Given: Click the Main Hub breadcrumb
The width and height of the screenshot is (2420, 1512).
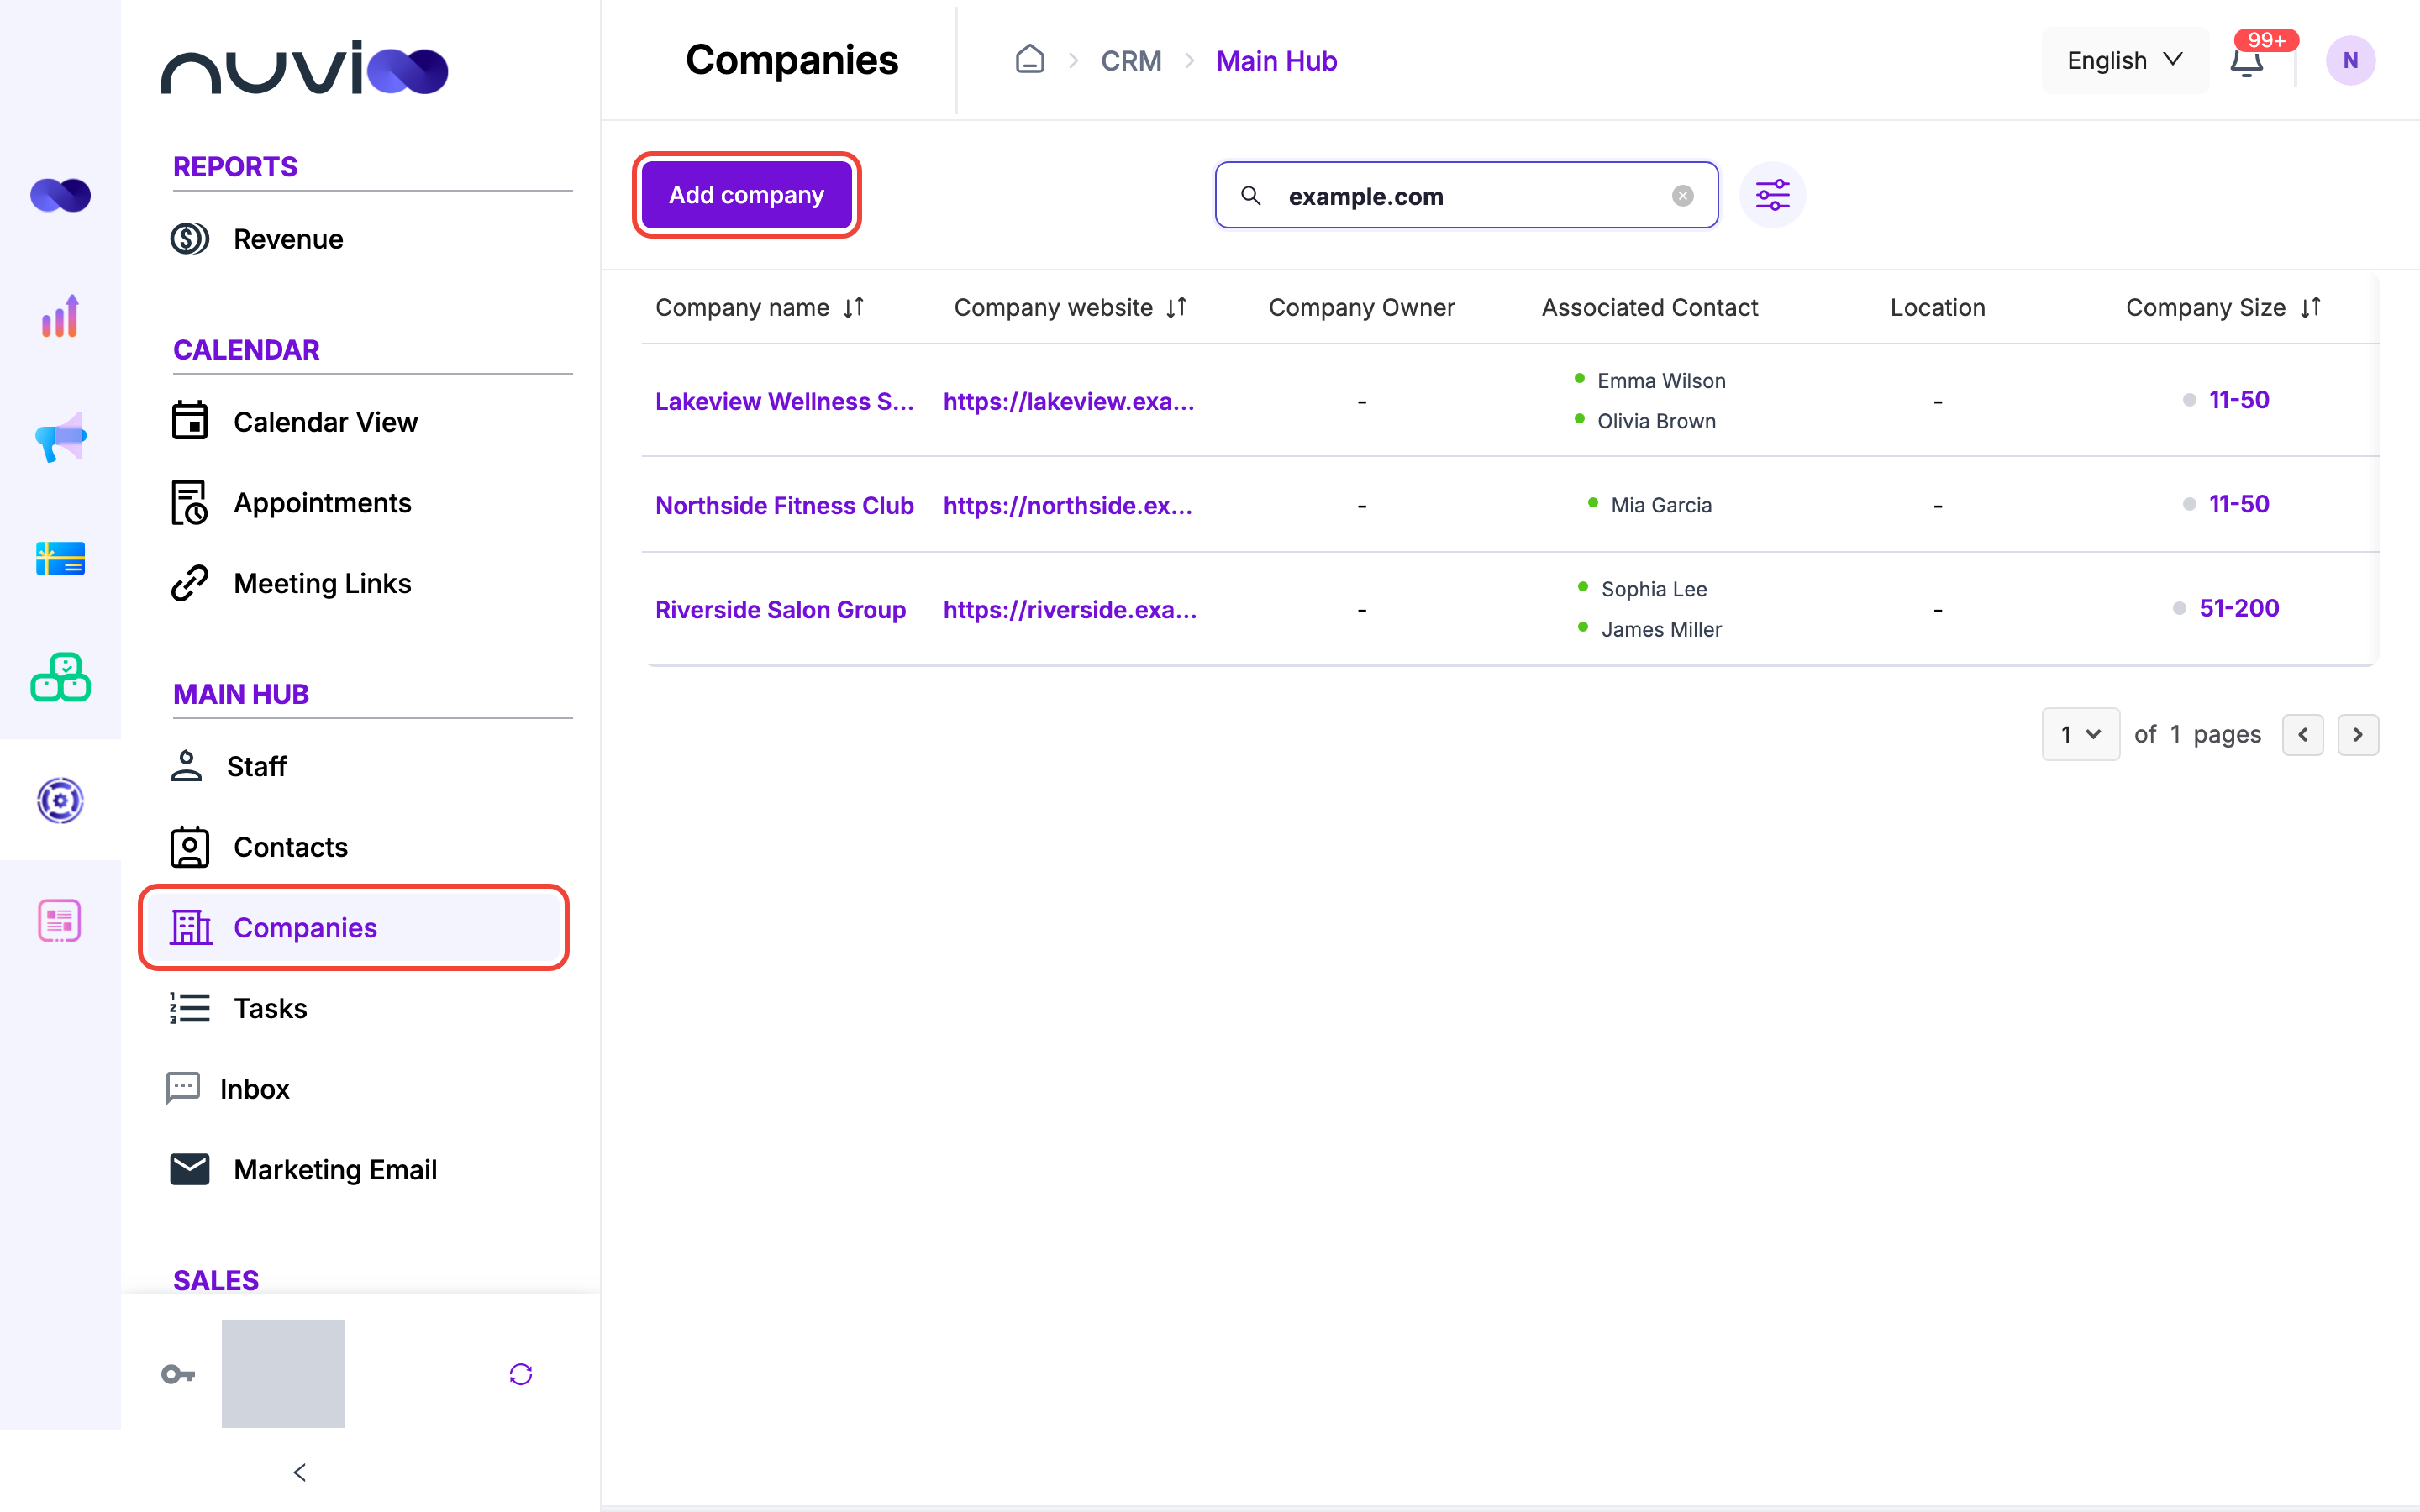Looking at the screenshot, I should point(1276,61).
